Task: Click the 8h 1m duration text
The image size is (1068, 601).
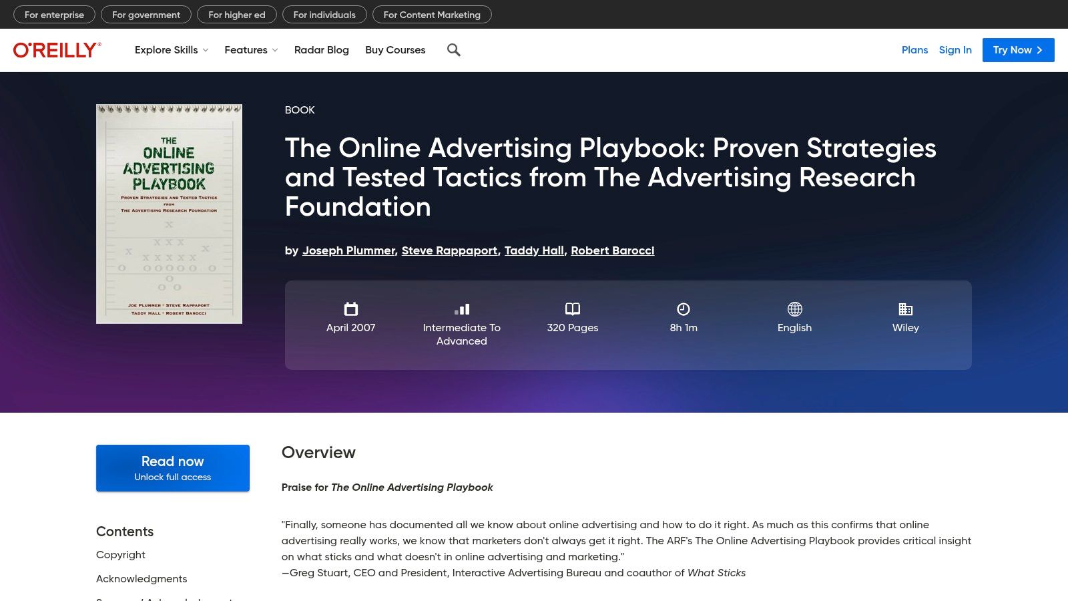Action: click(684, 328)
